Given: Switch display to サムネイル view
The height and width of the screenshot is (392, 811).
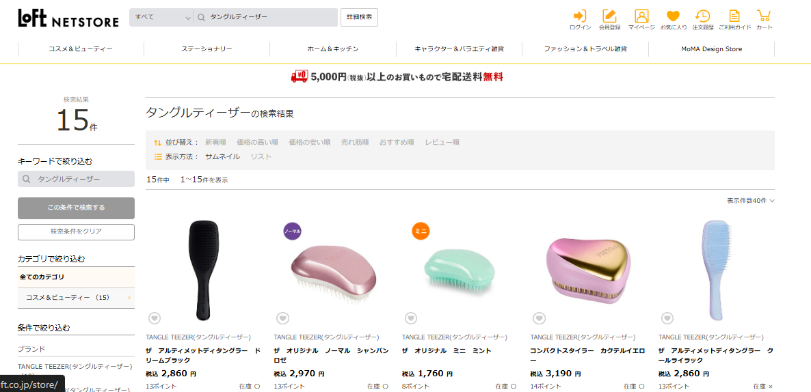Looking at the screenshot, I should pos(222,156).
